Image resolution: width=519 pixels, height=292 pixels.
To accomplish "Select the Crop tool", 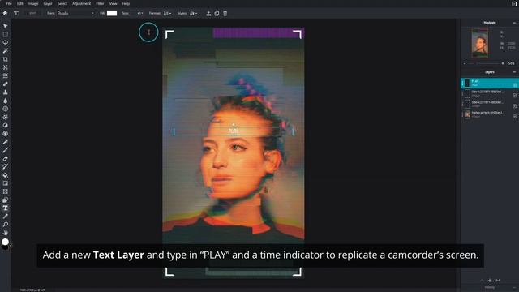I will pos(6,59).
